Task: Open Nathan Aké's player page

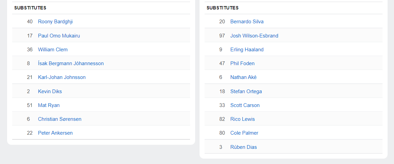Action: [243, 77]
